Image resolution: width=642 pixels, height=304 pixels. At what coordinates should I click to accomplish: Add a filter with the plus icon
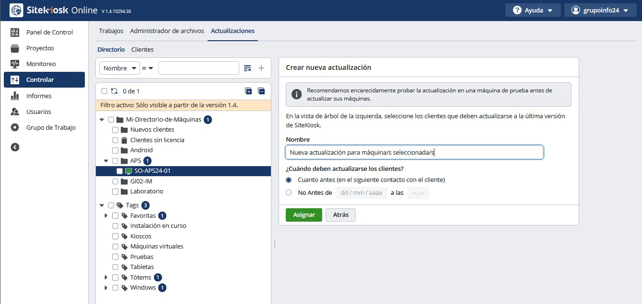(261, 68)
